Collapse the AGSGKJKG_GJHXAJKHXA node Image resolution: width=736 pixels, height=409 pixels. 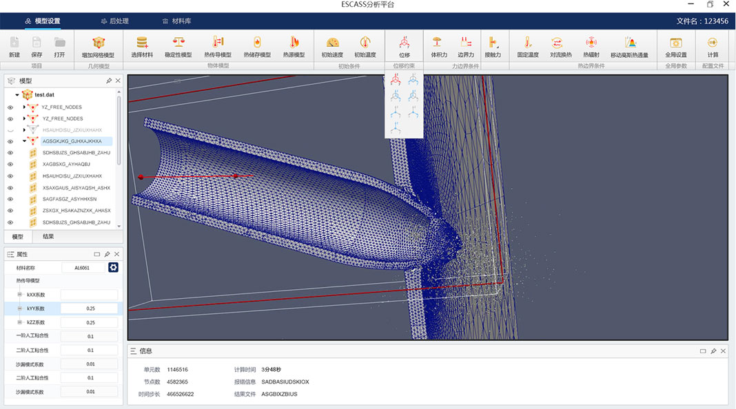[x=24, y=141]
